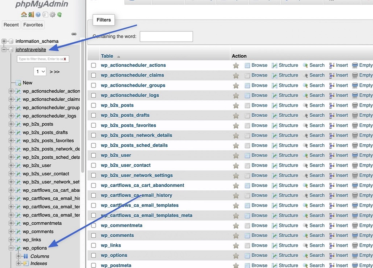The image size is (373, 268).
Task: Open the page number dropdown showing 1
Action: click(40, 71)
